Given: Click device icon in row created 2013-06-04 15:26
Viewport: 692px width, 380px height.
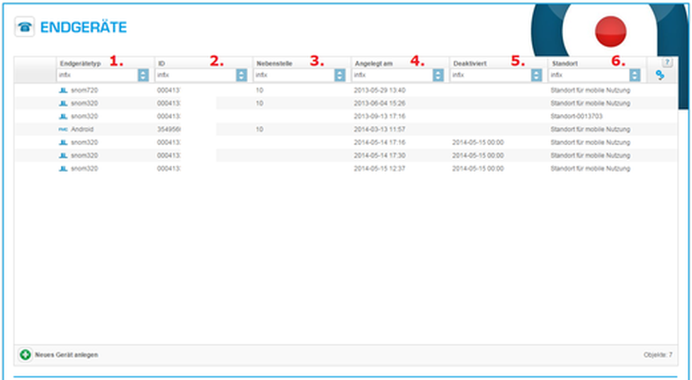Looking at the screenshot, I should coord(63,103).
